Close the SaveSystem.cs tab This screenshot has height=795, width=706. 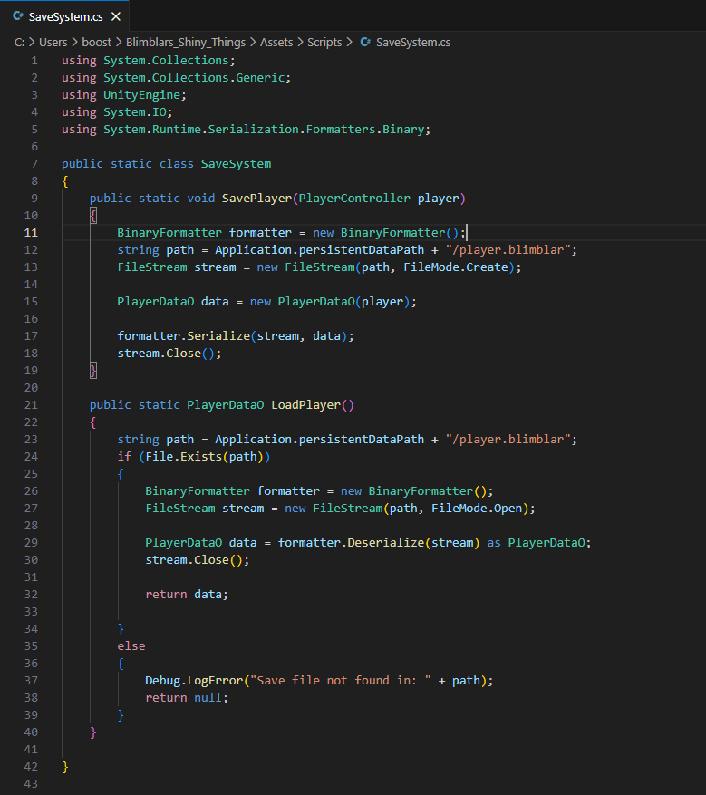(x=116, y=16)
